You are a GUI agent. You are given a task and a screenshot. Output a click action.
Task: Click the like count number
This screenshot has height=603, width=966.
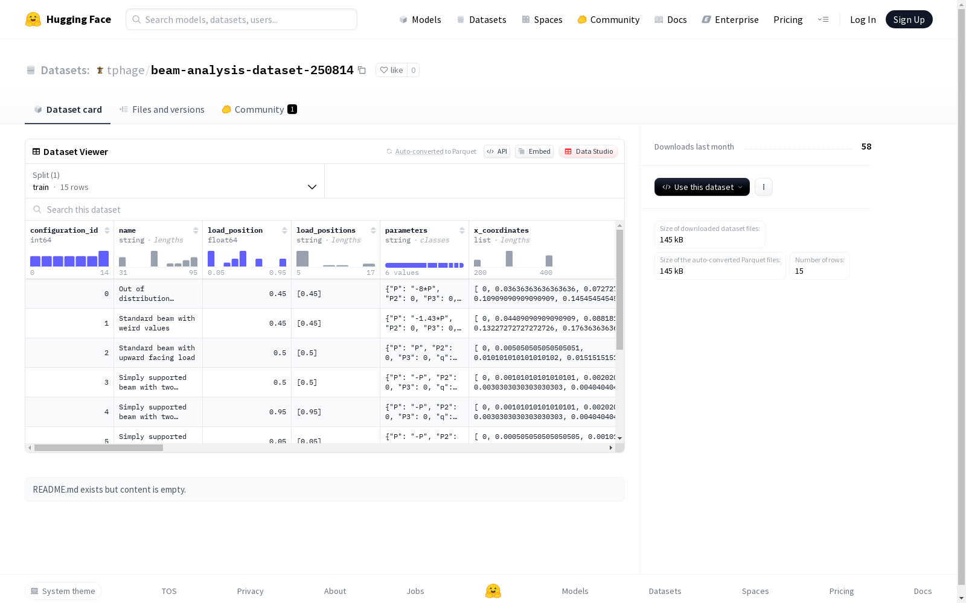(413, 70)
